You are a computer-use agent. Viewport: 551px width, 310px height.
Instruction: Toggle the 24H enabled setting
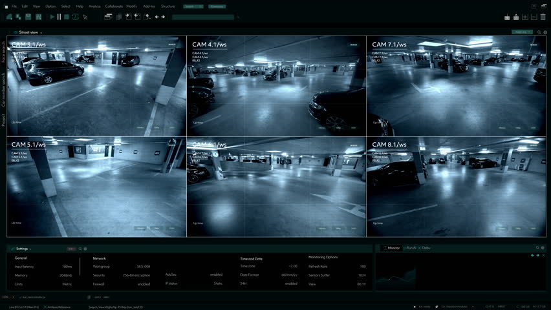[x=291, y=284]
